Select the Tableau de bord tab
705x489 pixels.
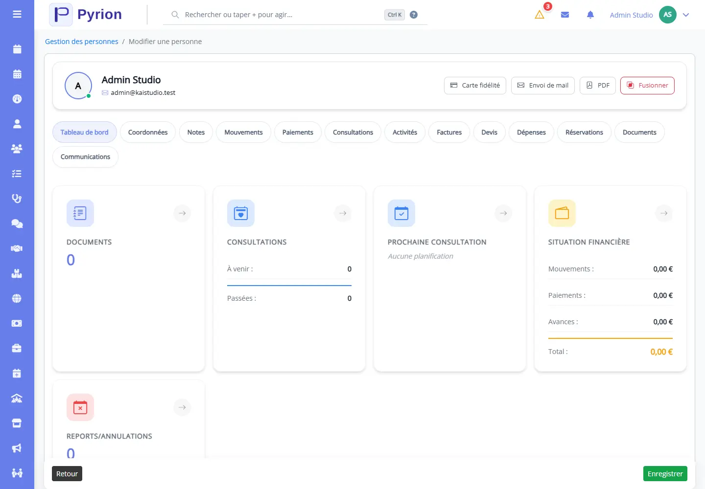84,132
